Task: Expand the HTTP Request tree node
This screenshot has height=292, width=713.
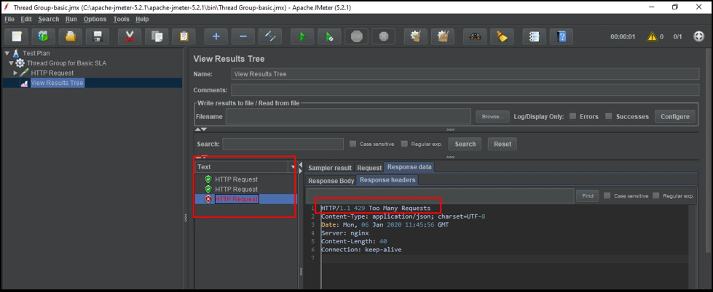Action: coord(15,73)
